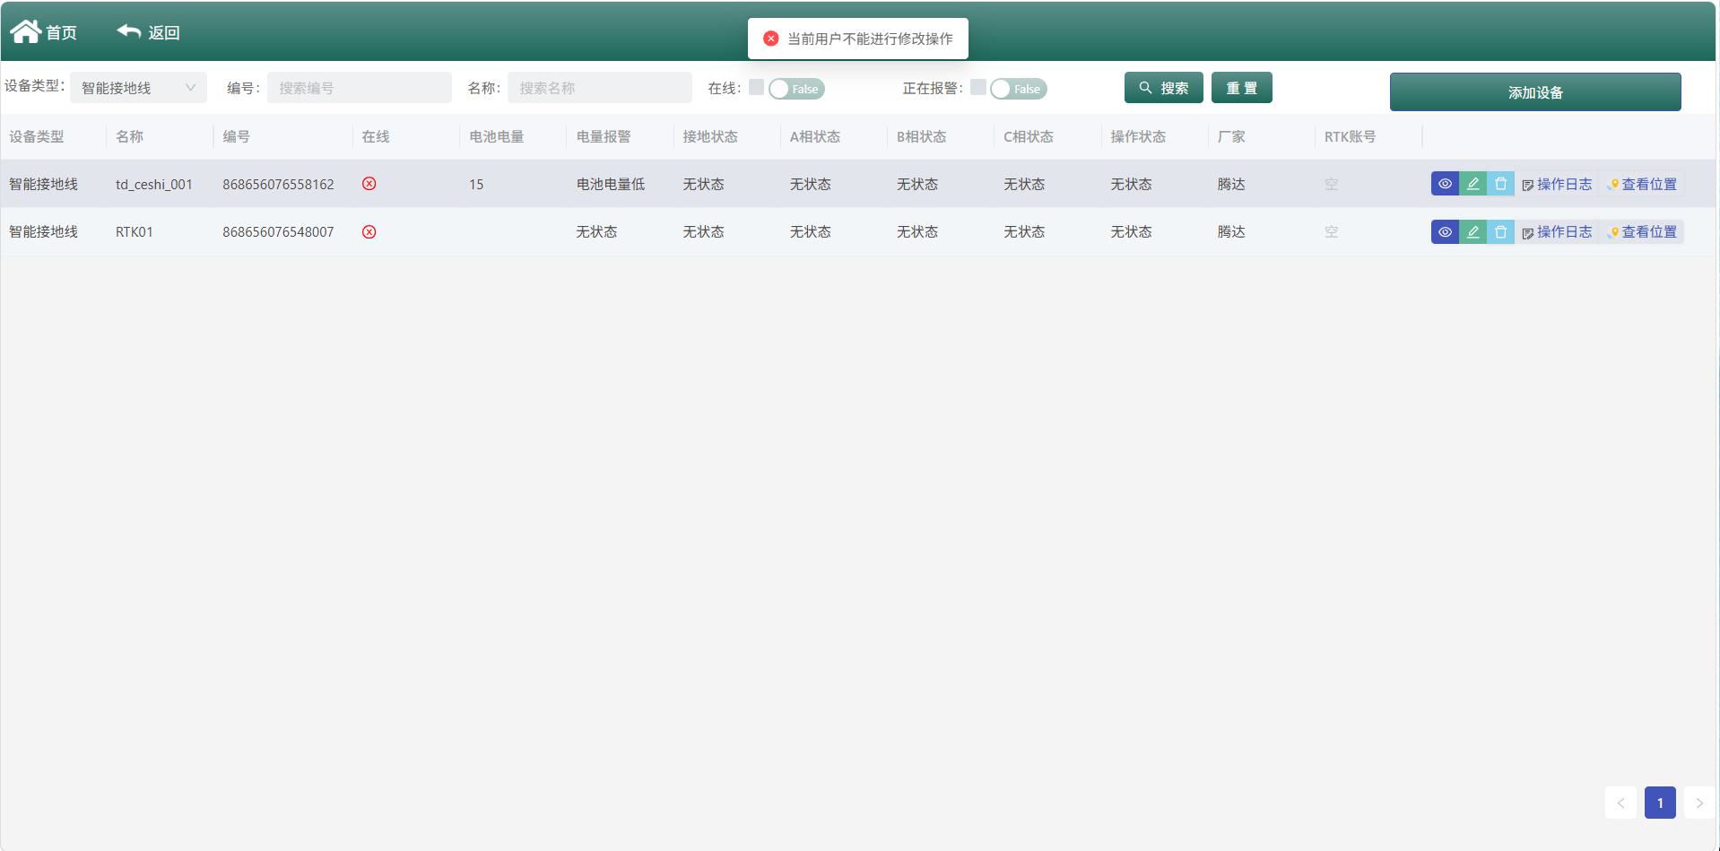Dismiss the red error icon in notification
This screenshot has height=851, width=1720.
coord(770,39)
